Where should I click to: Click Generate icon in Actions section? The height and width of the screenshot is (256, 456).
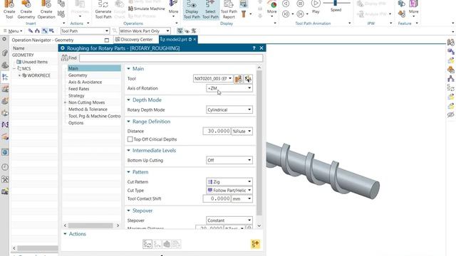coord(147,244)
